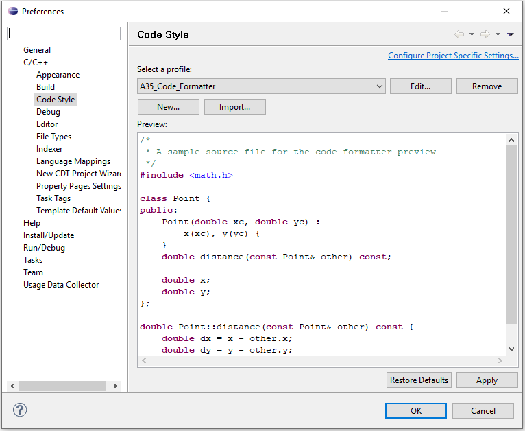Click 'class Point {' line in preview
525x431 pixels.
click(175, 198)
